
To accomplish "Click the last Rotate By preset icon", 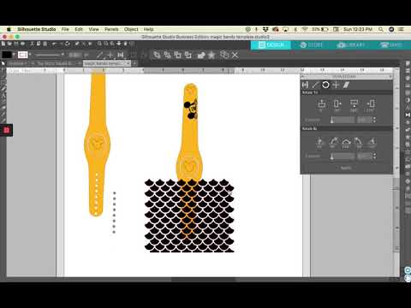I will click(372, 142).
